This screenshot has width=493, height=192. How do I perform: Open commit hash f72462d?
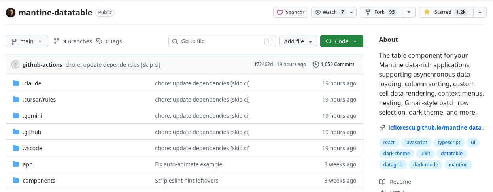(x=264, y=64)
